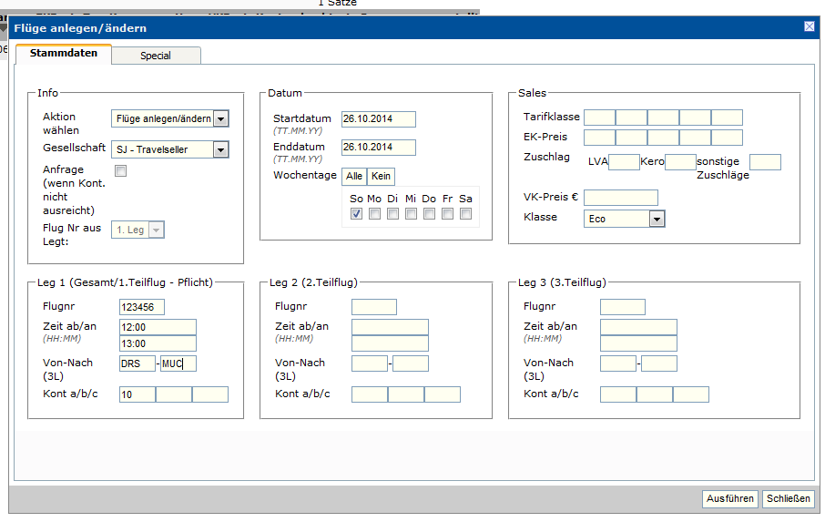Image resolution: width=825 pixels, height=522 pixels.
Task: Select the Stammdaten tab
Action: tap(63, 55)
